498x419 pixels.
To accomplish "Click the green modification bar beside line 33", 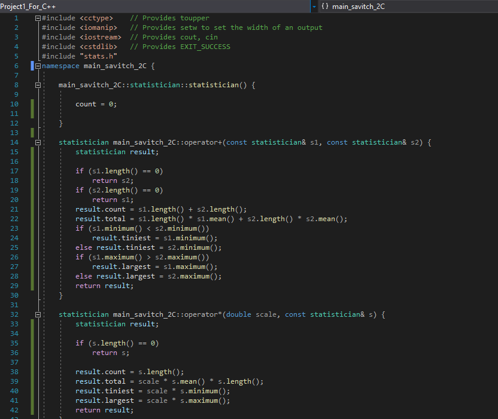I will point(31,324).
